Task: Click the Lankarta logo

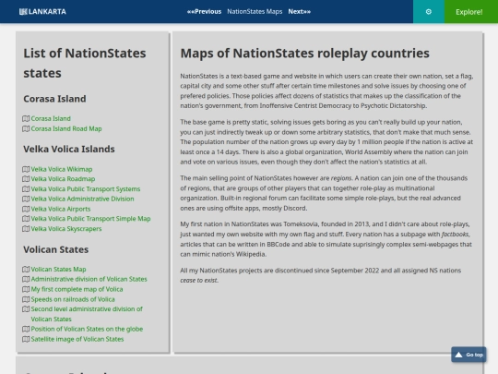Action: coord(42,12)
